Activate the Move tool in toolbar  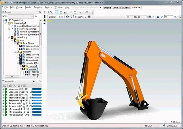[57, 12]
